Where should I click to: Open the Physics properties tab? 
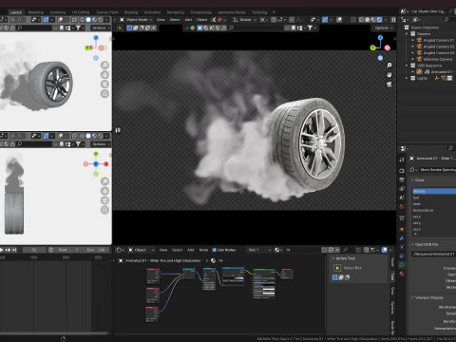(402, 247)
